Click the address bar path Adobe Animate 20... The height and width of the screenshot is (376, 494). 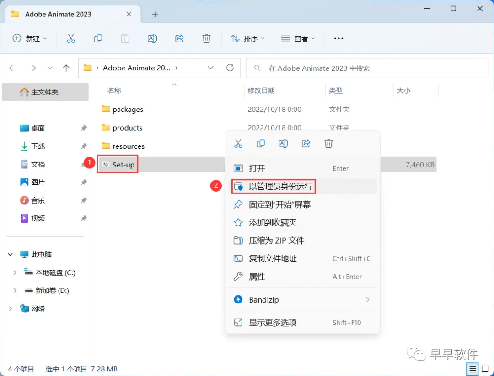(x=136, y=68)
